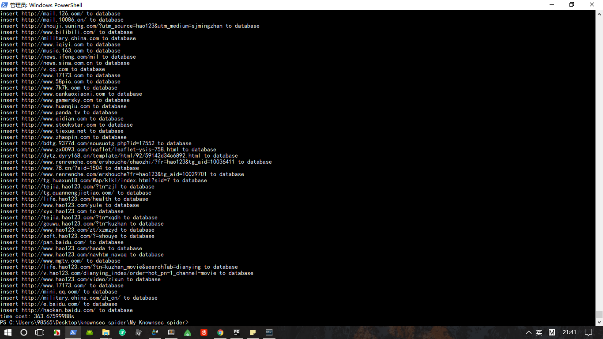Image resolution: width=603 pixels, height=339 pixels.
Task: Show hidden system tray icons
Action: coord(529,332)
